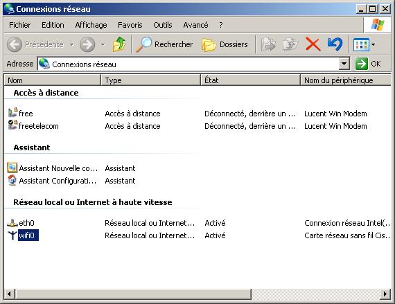Screen dimensions: 395x304
Task: Select the Assistant Configuration réseau item
Action: coord(52,181)
